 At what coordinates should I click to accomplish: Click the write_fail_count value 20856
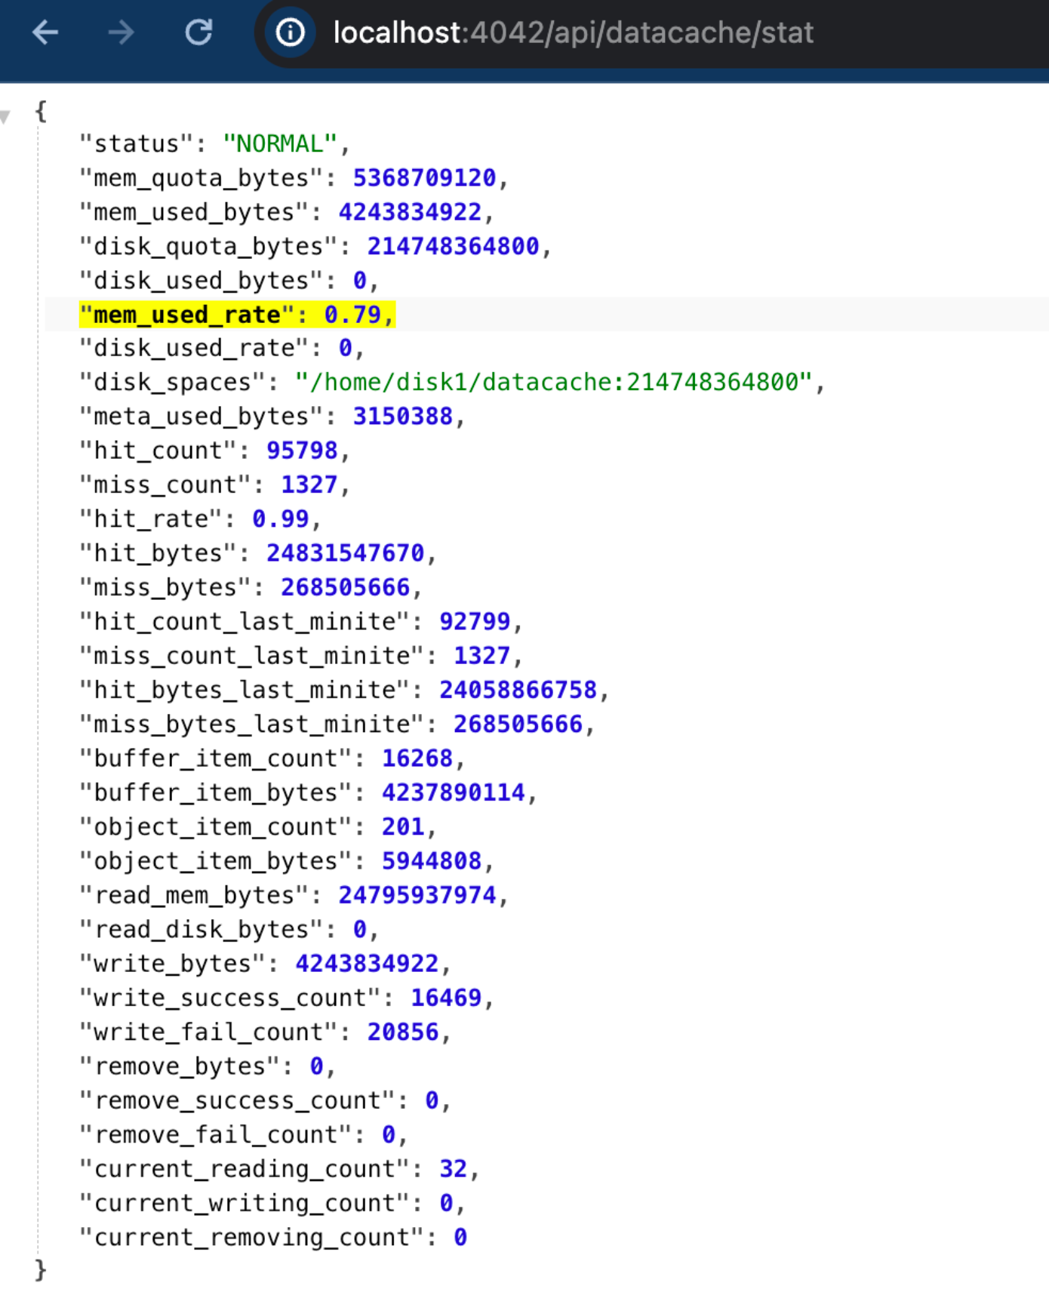(402, 1032)
